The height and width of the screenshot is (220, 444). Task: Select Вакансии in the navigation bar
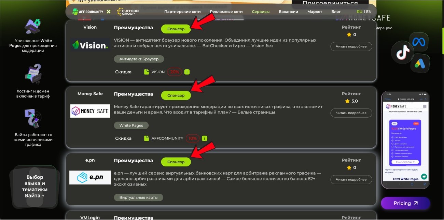point(288,11)
